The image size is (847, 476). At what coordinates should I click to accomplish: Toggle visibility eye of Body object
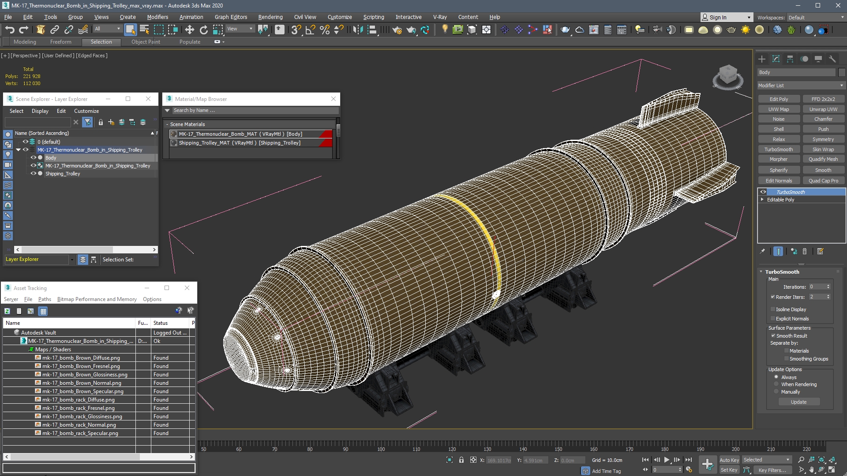tap(33, 158)
